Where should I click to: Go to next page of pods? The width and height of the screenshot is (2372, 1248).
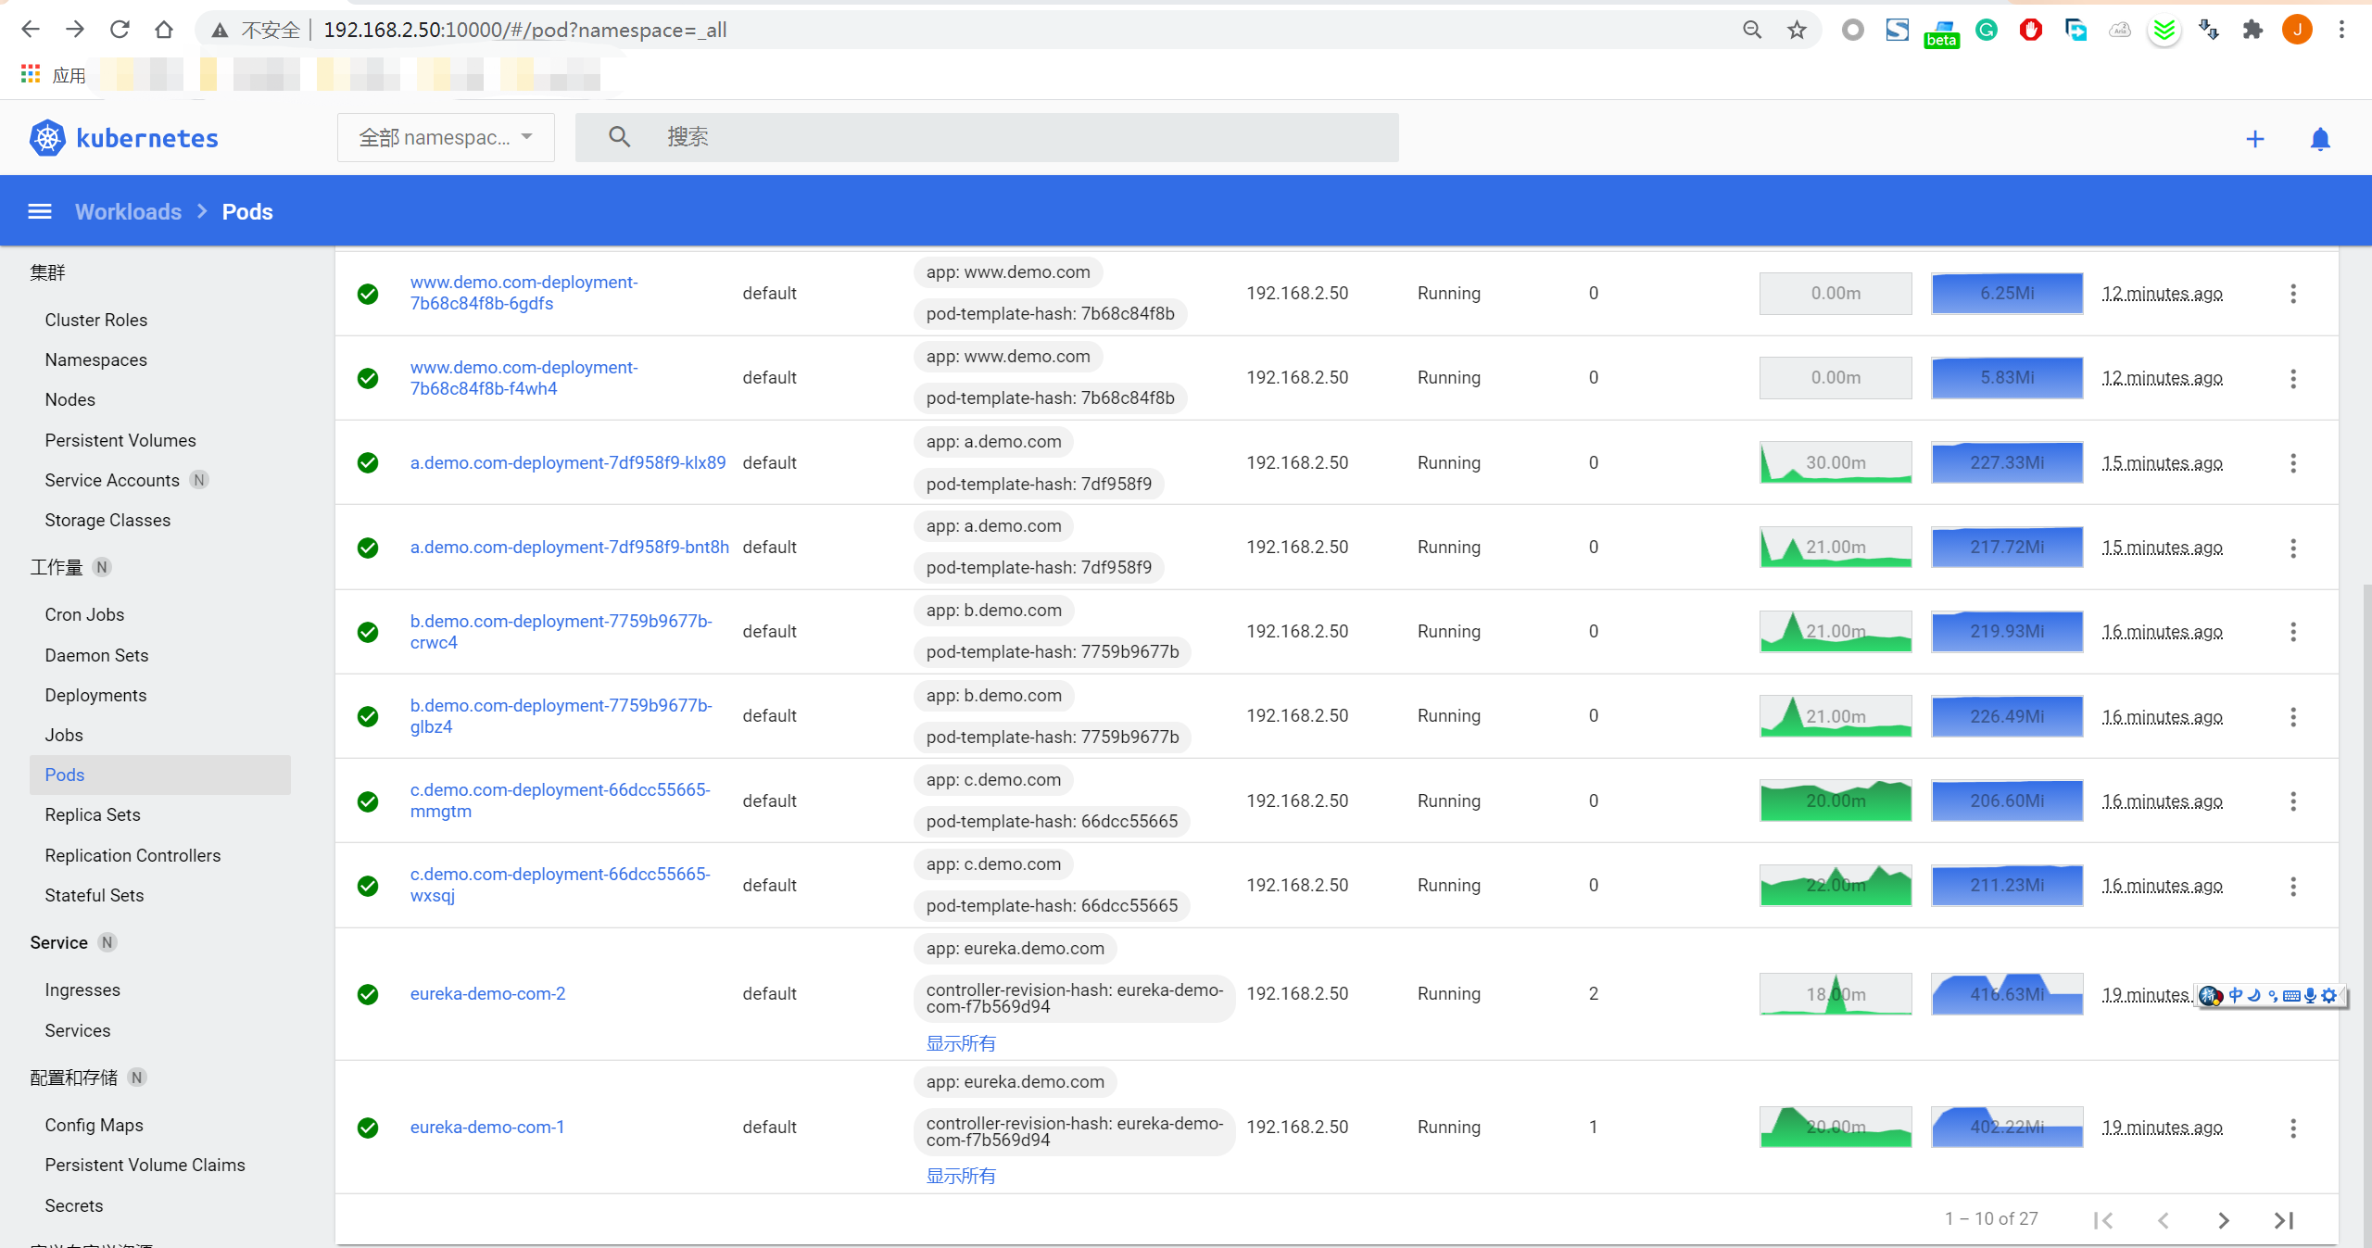click(x=2224, y=1220)
